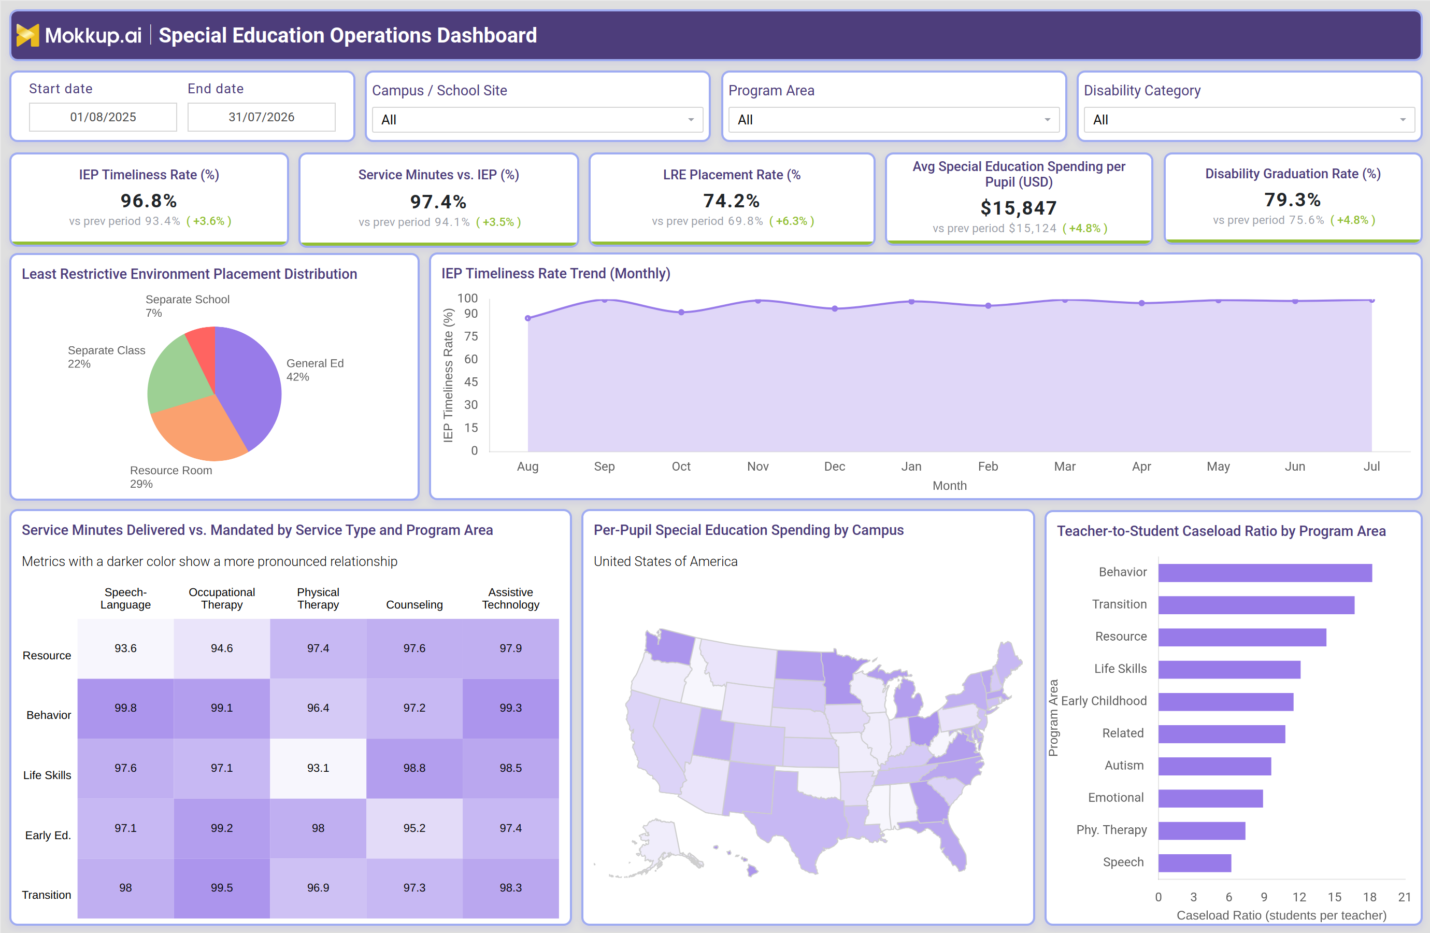Click the End date input field
This screenshot has height=933, width=1430.
coord(261,117)
